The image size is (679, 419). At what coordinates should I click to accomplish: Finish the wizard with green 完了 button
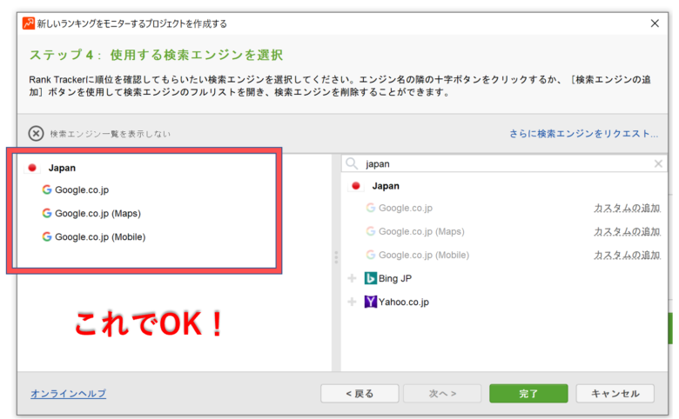click(528, 394)
